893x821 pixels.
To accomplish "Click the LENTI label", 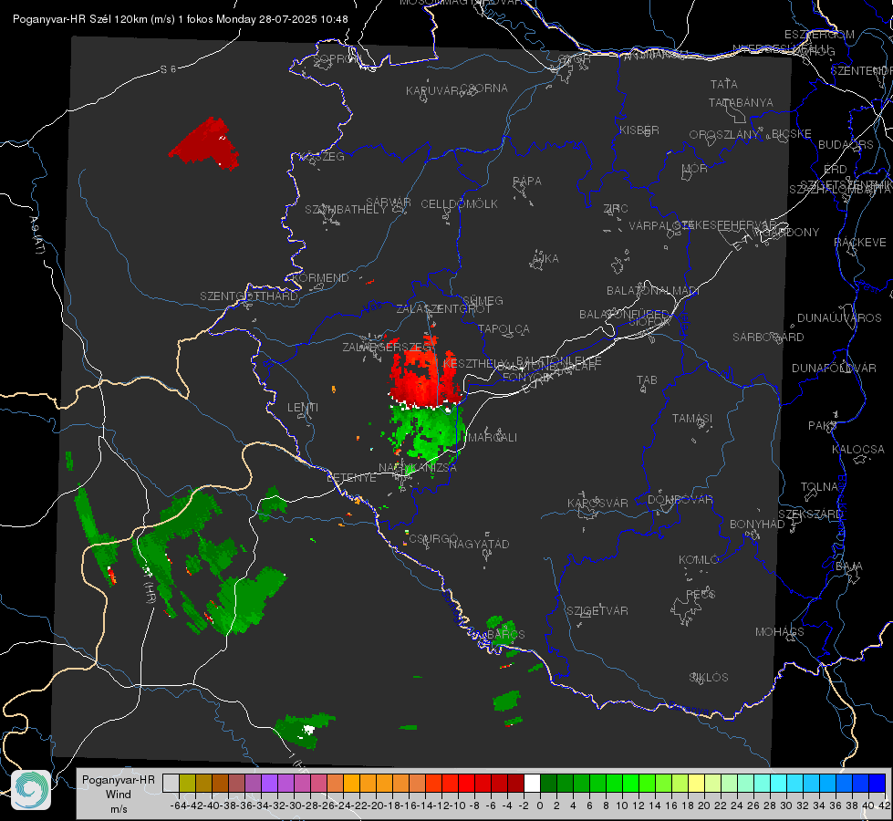I will point(303,408).
